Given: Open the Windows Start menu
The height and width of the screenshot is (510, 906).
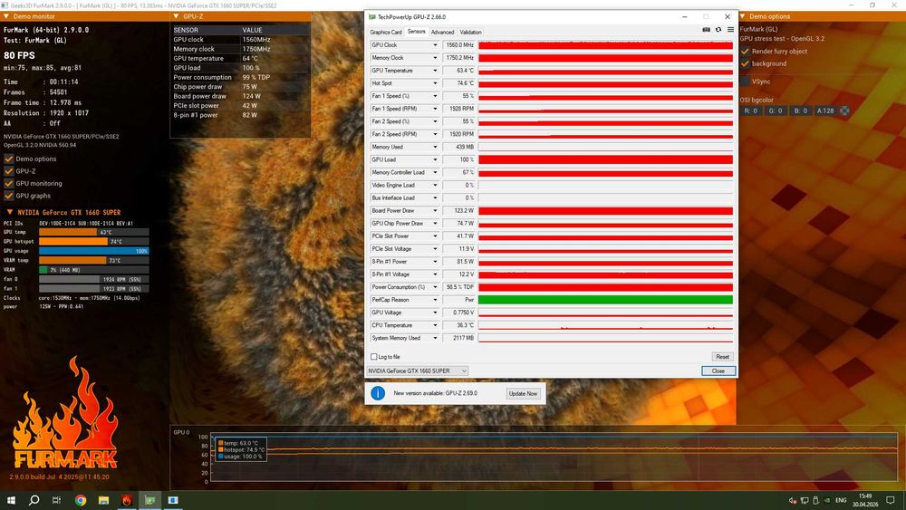Looking at the screenshot, I should tap(11, 500).
